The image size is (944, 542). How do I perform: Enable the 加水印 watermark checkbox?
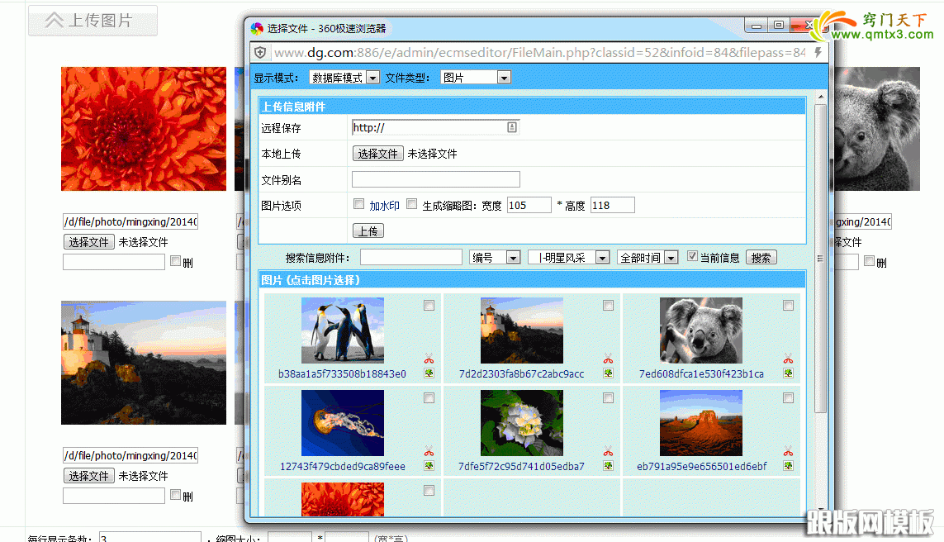[x=358, y=204]
